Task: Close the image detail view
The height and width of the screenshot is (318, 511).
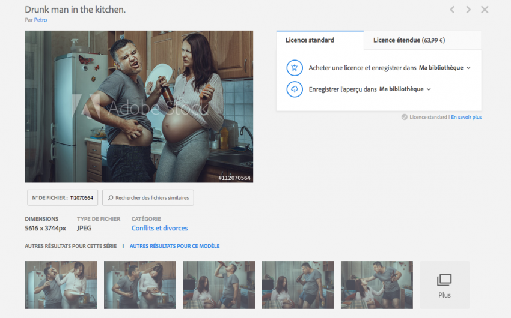Action: 485,10
